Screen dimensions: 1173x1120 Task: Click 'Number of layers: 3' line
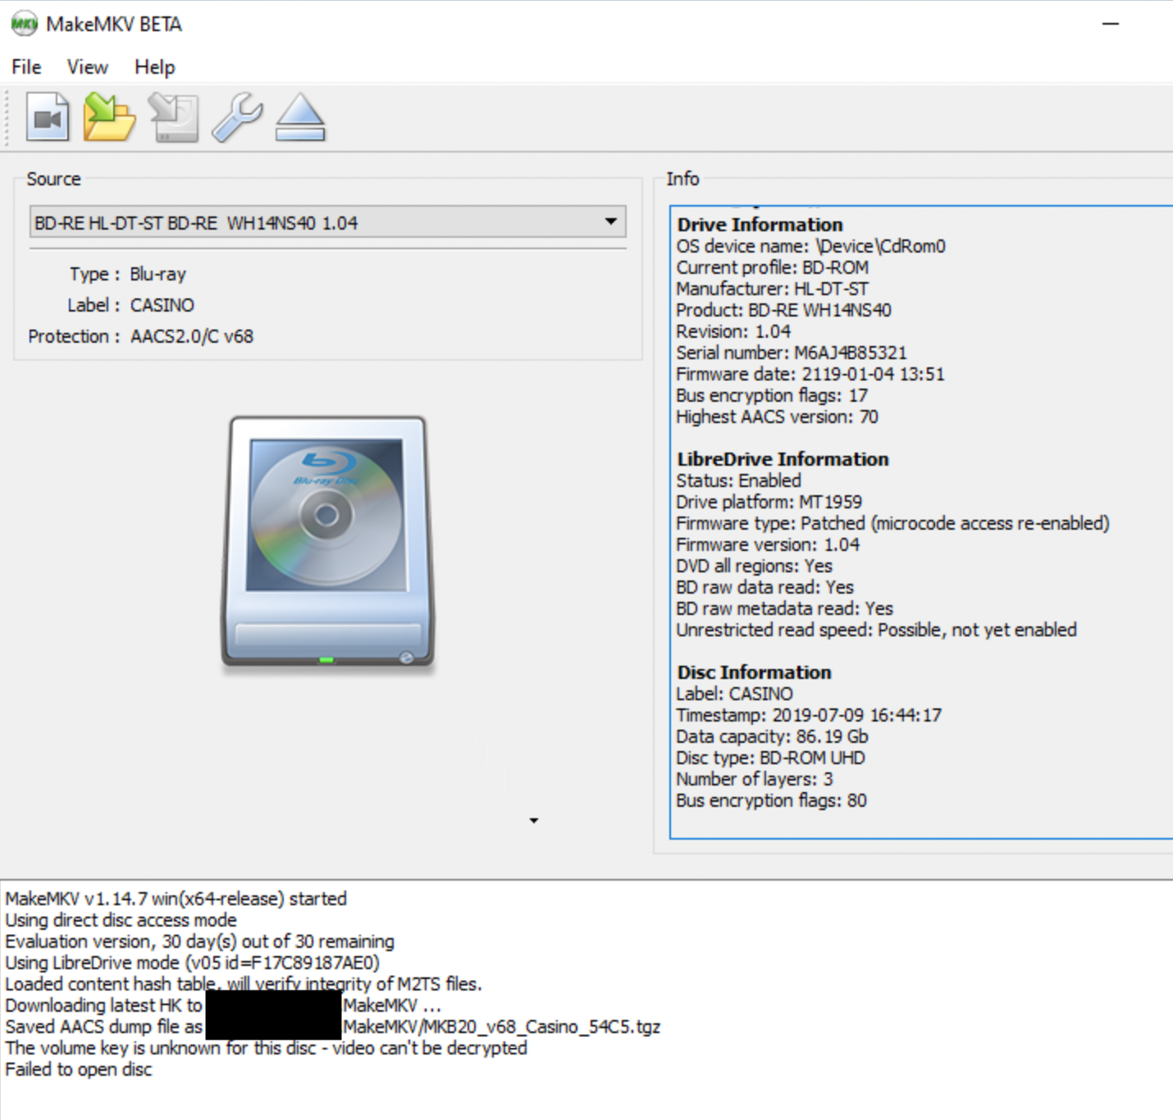(x=755, y=779)
